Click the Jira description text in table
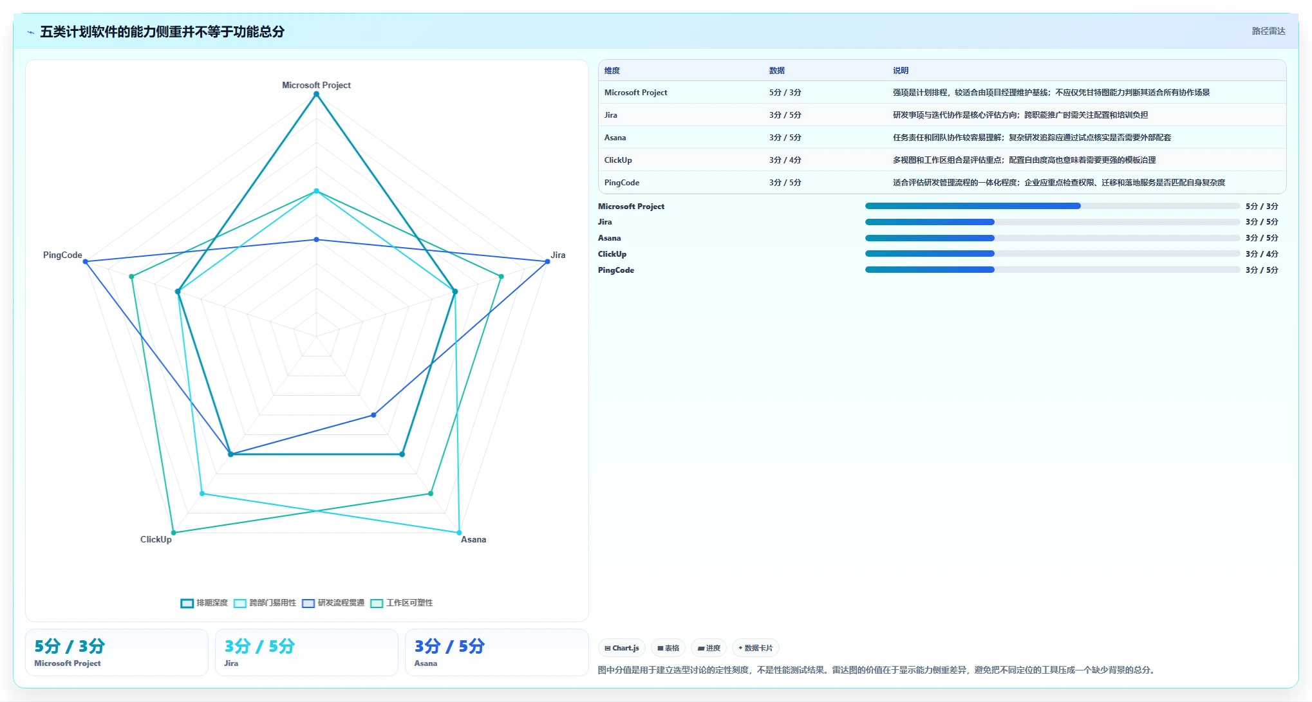 (x=1020, y=115)
